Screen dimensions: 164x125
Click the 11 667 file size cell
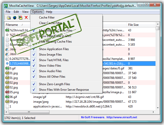pos(132,92)
